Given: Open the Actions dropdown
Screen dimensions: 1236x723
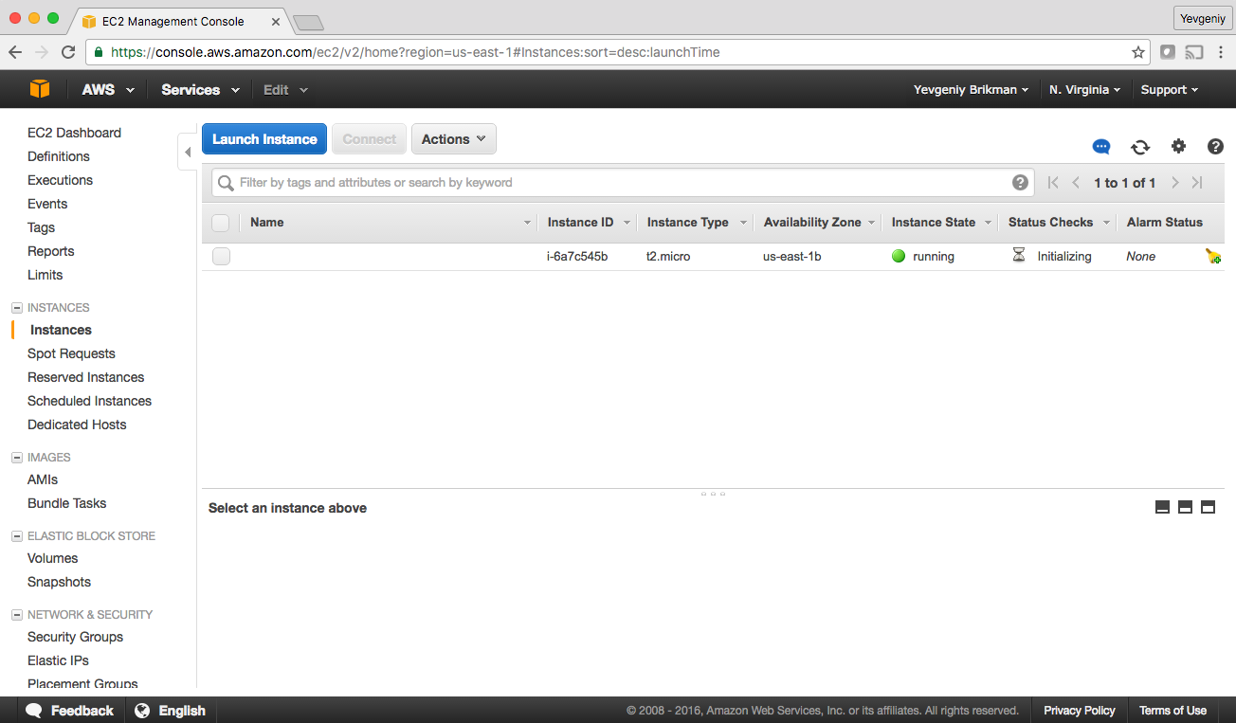Looking at the screenshot, I should coord(453,138).
